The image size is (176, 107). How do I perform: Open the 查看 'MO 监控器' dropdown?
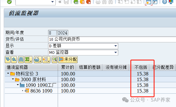[x=116, y=52]
